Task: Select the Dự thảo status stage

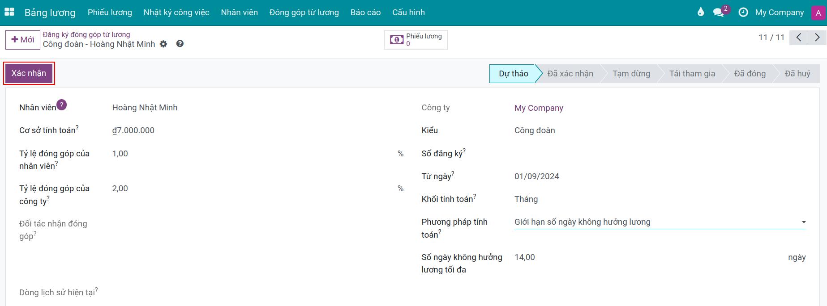Action: point(514,74)
